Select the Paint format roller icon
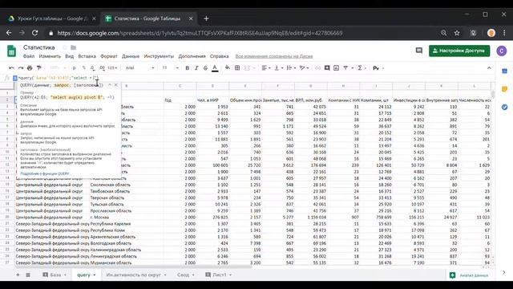This screenshot has width=513, height=289. (x=39, y=68)
